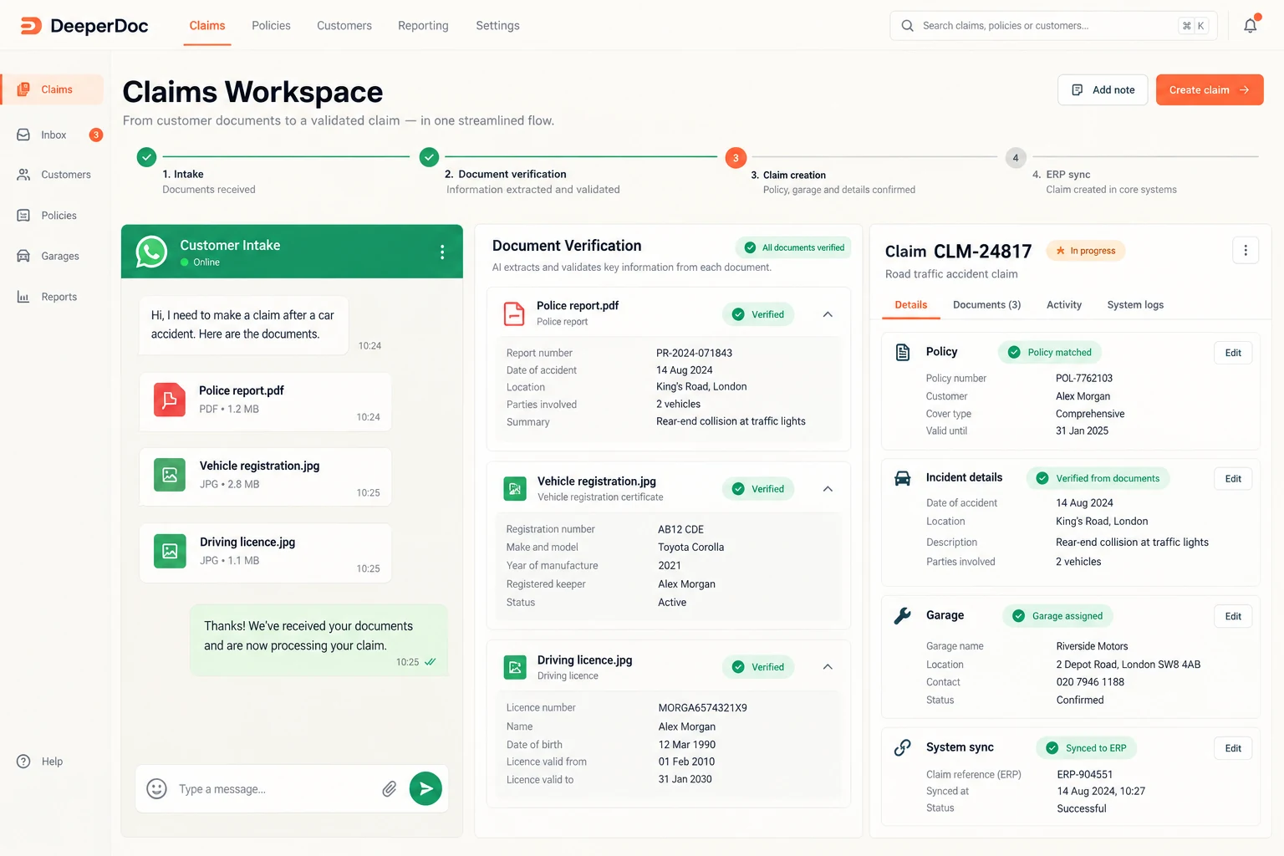Screen dimensions: 1284x856
Task: Click the Police report.pdf file icon in verification
Action: point(514,313)
